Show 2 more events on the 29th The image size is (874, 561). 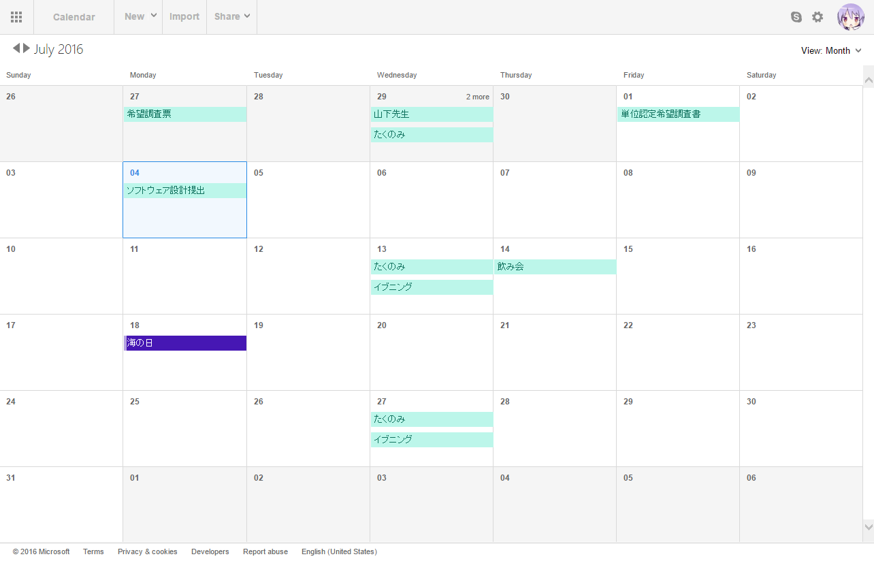pyautogui.click(x=478, y=97)
